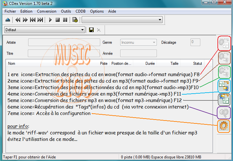This screenshot has width=233, height=161.
Task: Delete the profile with the X icon
Action: click(x=99, y=30)
